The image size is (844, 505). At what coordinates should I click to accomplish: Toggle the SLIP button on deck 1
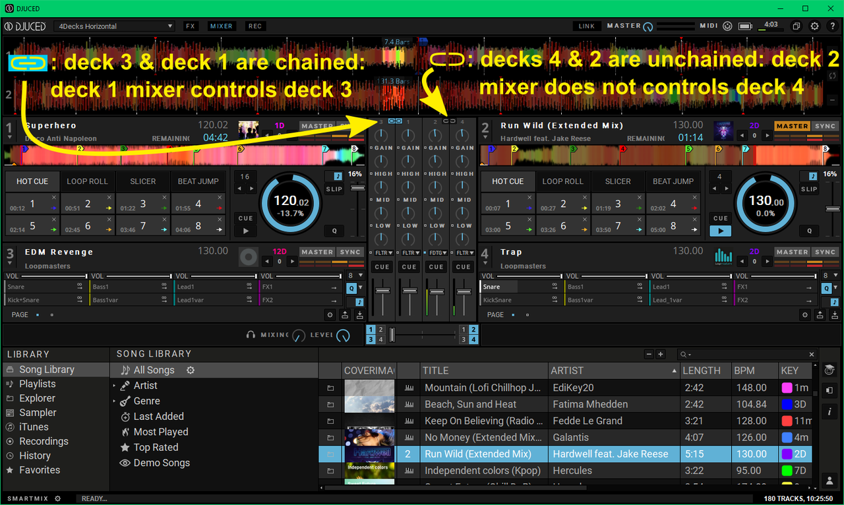pyautogui.click(x=334, y=189)
